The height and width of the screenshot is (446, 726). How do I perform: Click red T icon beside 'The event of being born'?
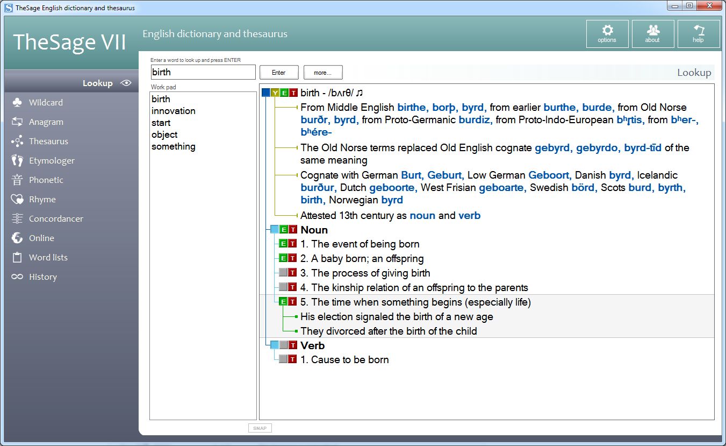point(292,244)
